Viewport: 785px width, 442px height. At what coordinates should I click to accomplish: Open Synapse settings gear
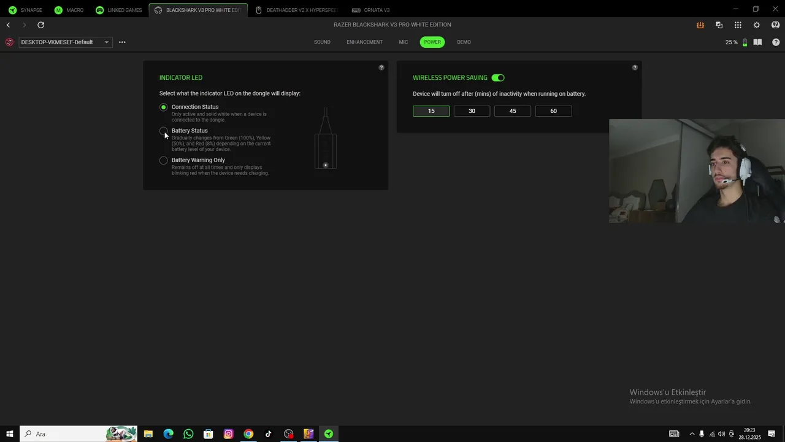tap(757, 25)
